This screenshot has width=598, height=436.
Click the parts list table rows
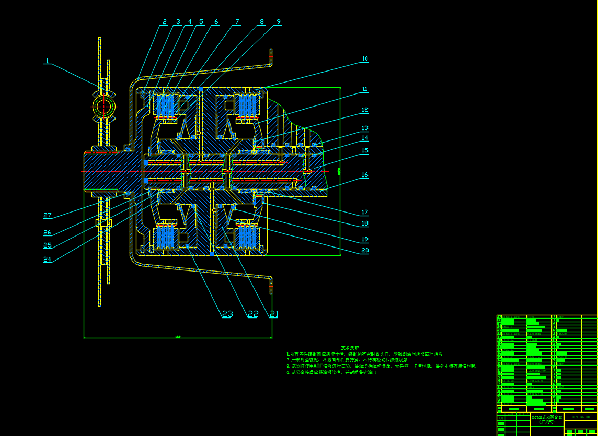(546, 360)
